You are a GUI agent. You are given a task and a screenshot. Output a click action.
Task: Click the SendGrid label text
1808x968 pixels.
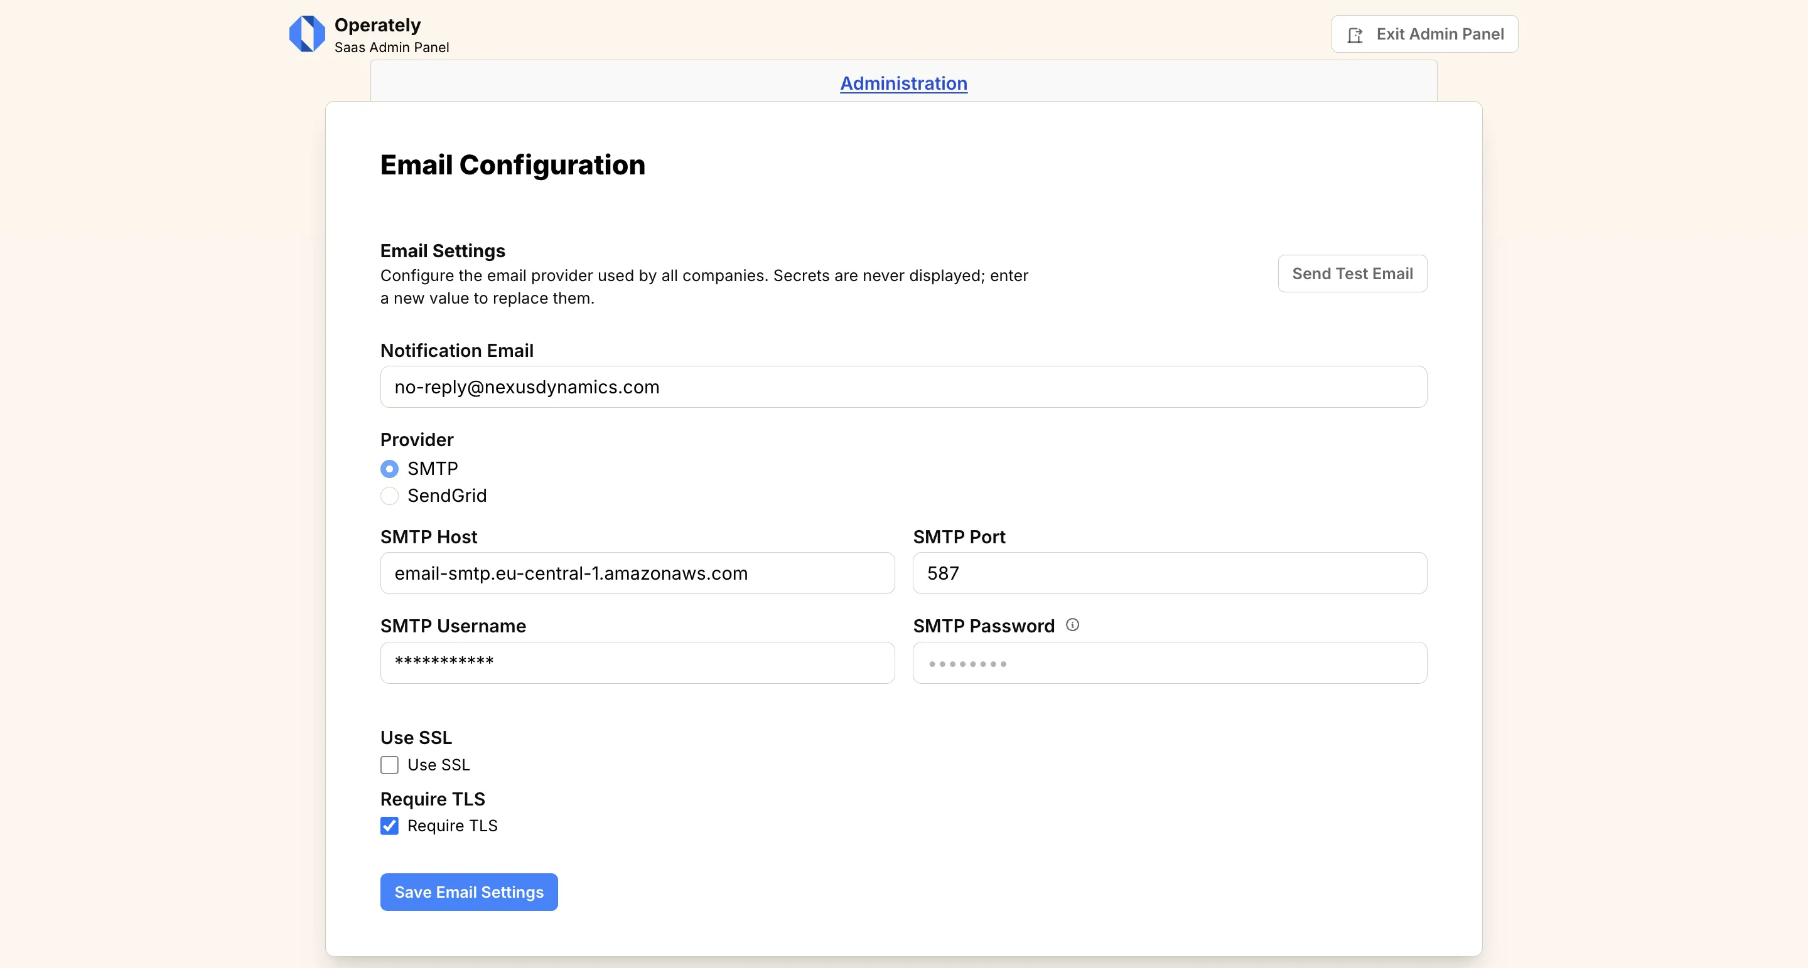[447, 496]
